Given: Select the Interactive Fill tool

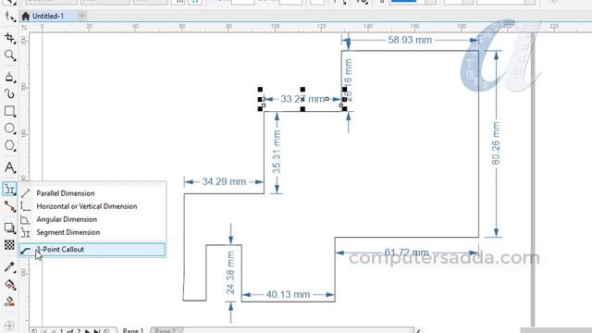Looking at the screenshot, I should click(x=9, y=284).
